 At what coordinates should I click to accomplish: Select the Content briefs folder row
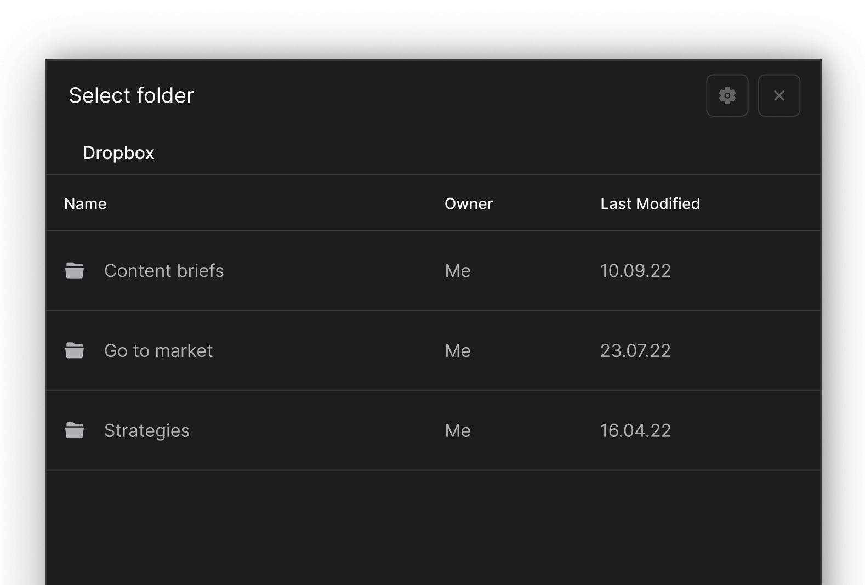click(x=164, y=270)
